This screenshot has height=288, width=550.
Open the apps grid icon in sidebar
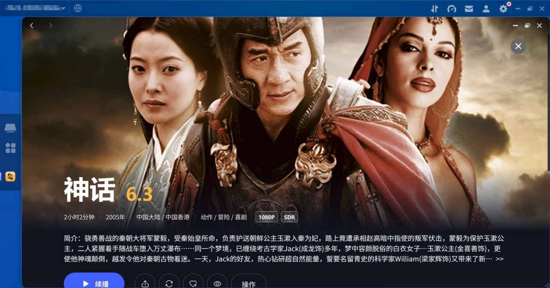[10, 148]
